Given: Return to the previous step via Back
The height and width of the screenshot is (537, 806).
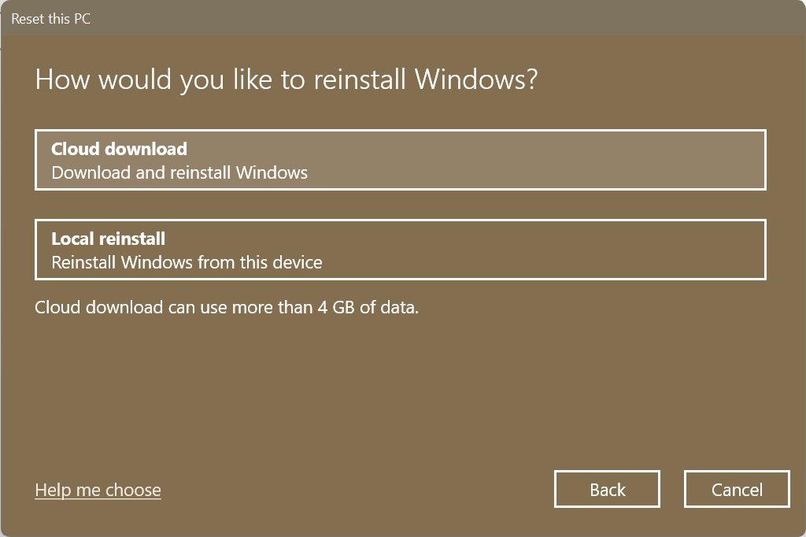Looking at the screenshot, I should [x=607, y=489].
